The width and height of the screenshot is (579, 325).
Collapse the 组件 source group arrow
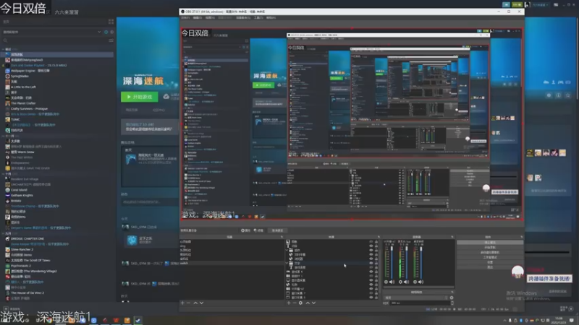click(x=287, y=250)
